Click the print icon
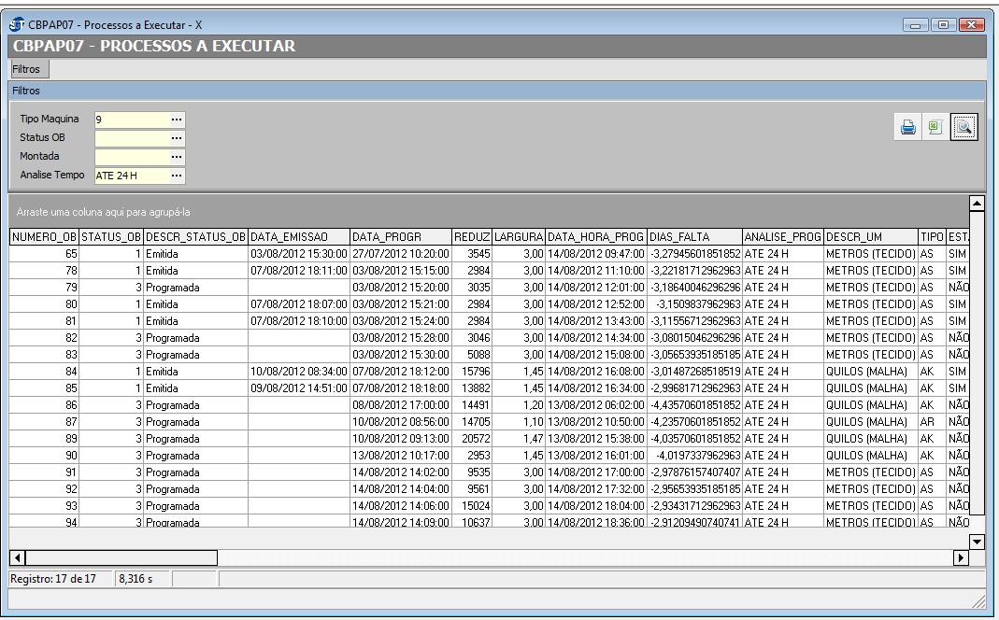This screenshot has width=999, height=620. [x=907, y=128]
